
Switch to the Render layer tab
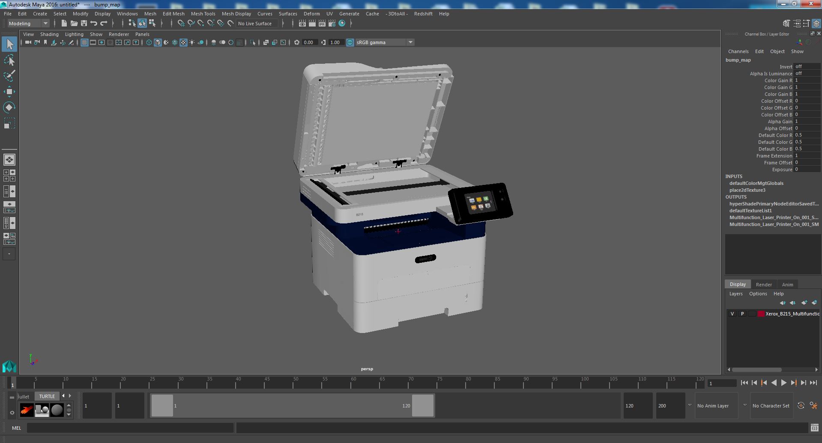(x=764, y=284)
